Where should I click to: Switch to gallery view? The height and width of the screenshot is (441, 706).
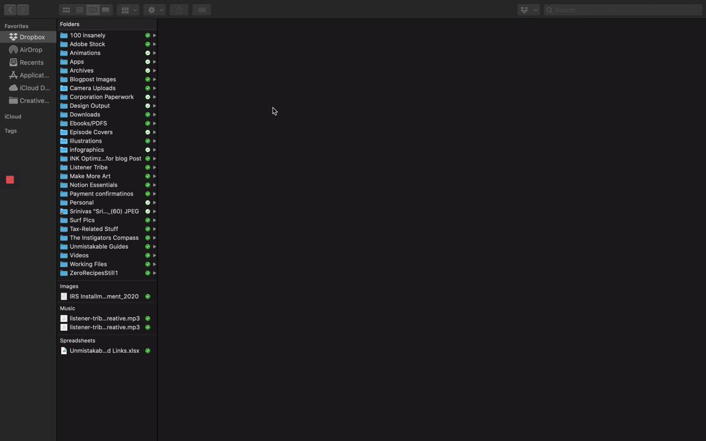click(x=106, y=9)
